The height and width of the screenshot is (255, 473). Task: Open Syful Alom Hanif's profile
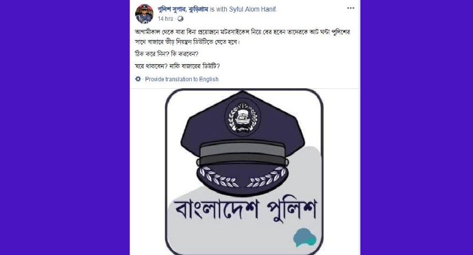tap(253, 9)
